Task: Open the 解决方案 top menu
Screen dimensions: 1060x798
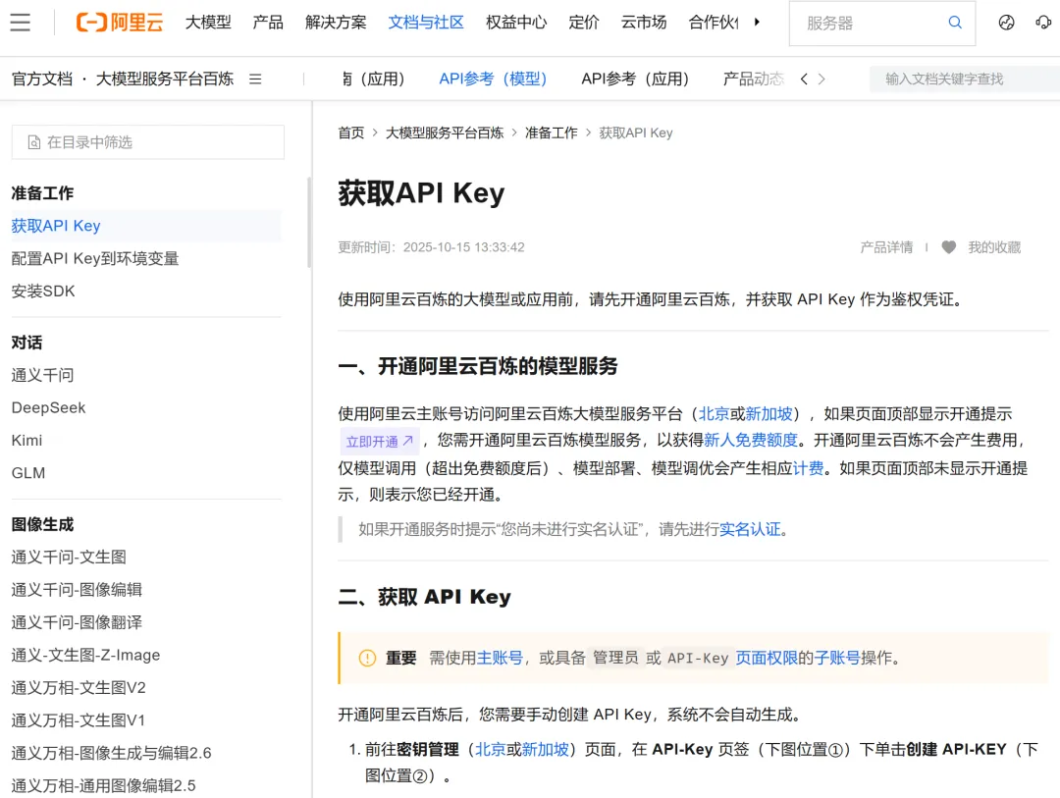Action: pos(336,23)
